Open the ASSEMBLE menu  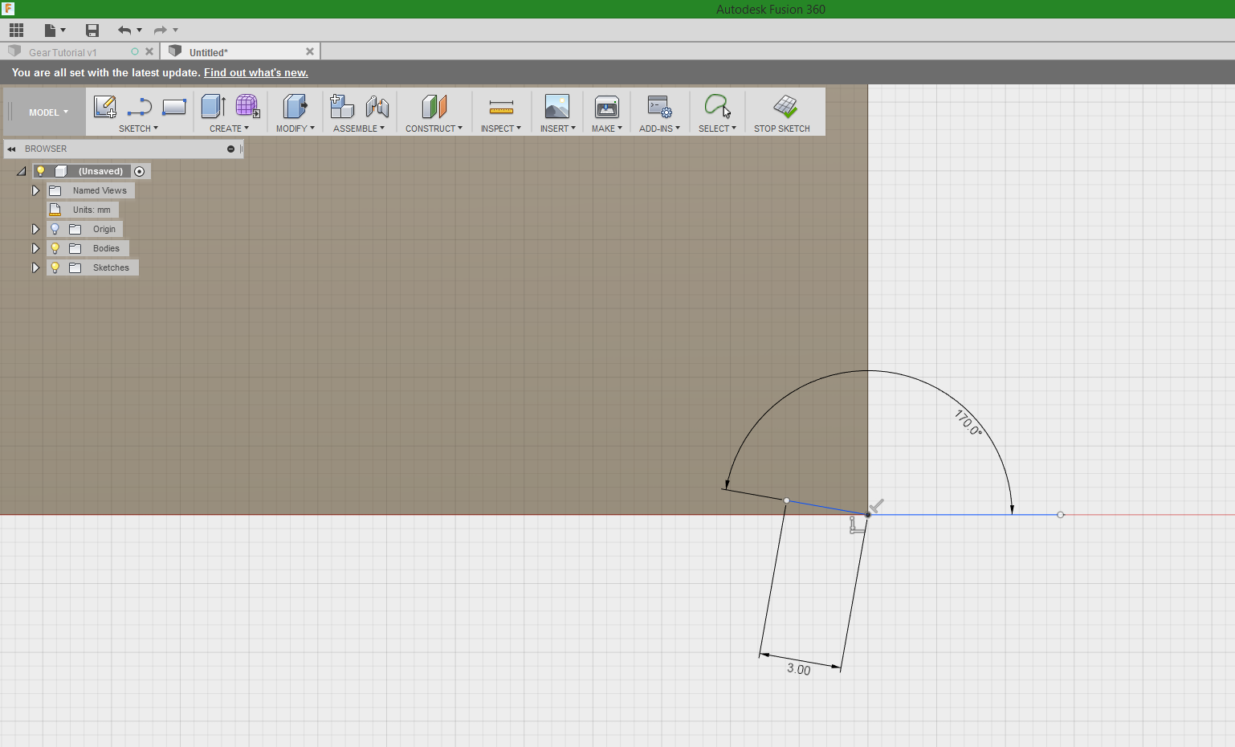point(358,129)
